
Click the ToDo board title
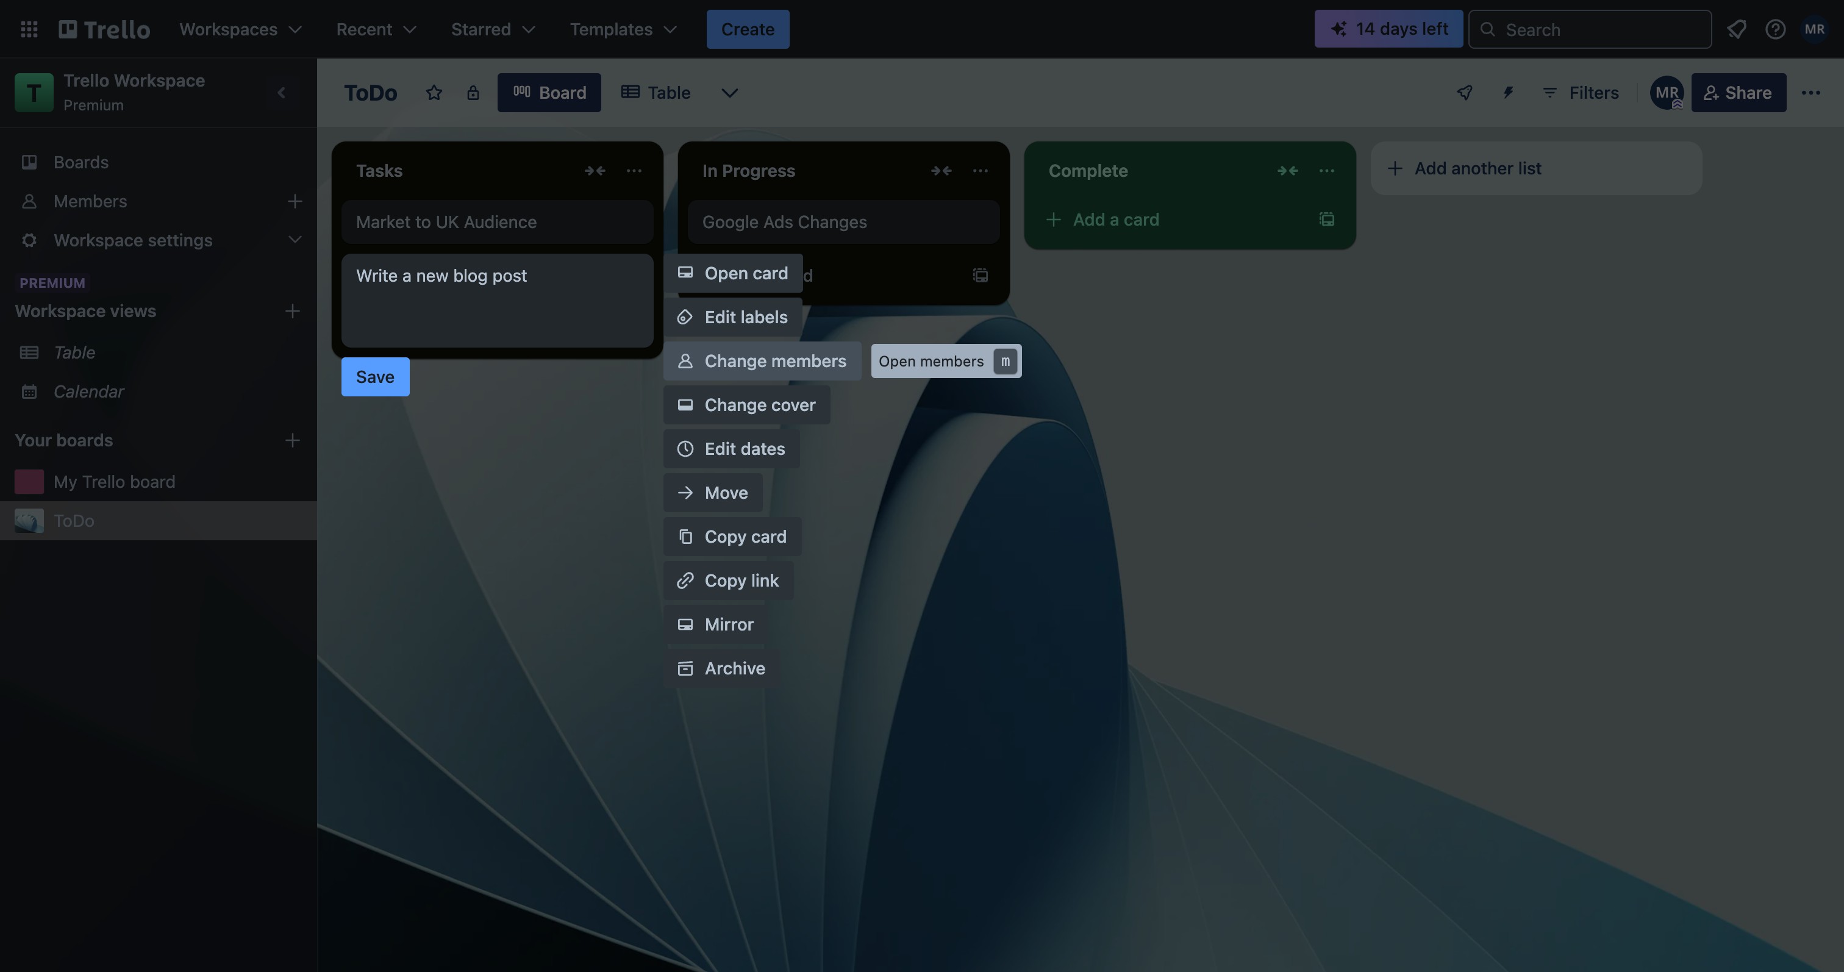tap(370, 92)
